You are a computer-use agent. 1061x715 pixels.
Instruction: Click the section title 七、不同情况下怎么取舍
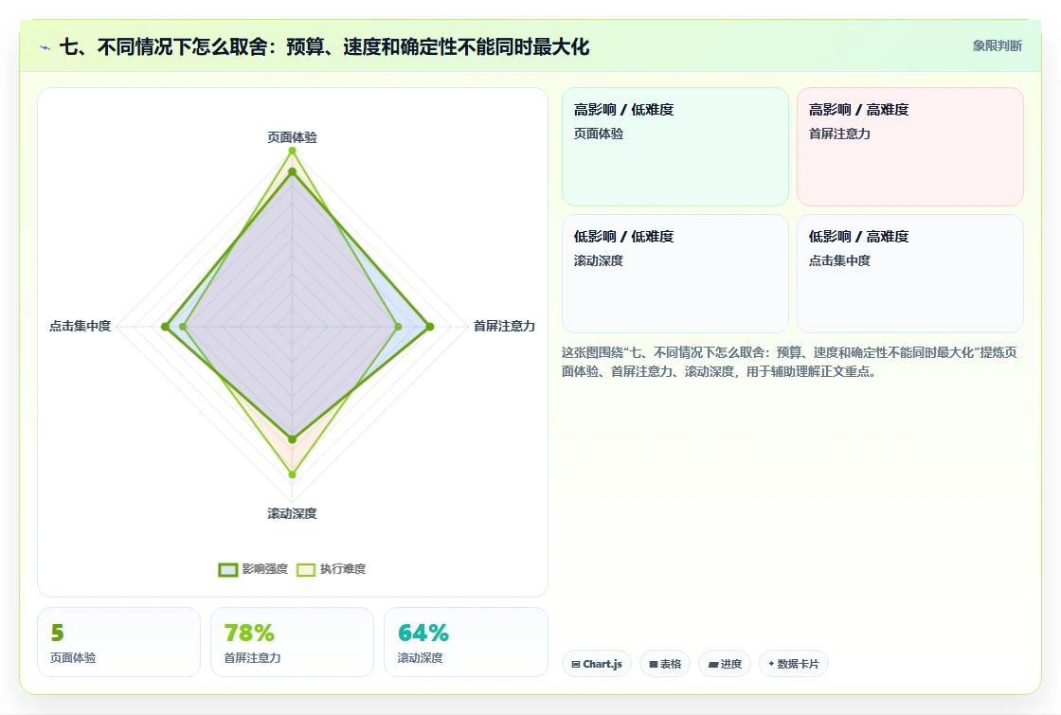pyautogui.click(x=325, y=46)
